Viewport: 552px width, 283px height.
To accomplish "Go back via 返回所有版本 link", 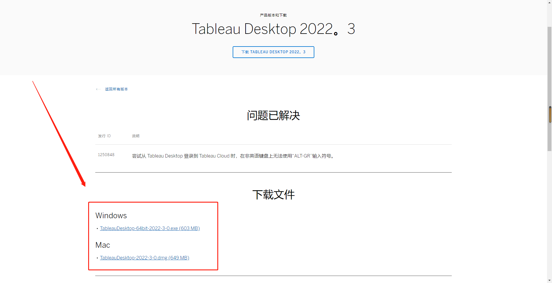I will (116, 89).
